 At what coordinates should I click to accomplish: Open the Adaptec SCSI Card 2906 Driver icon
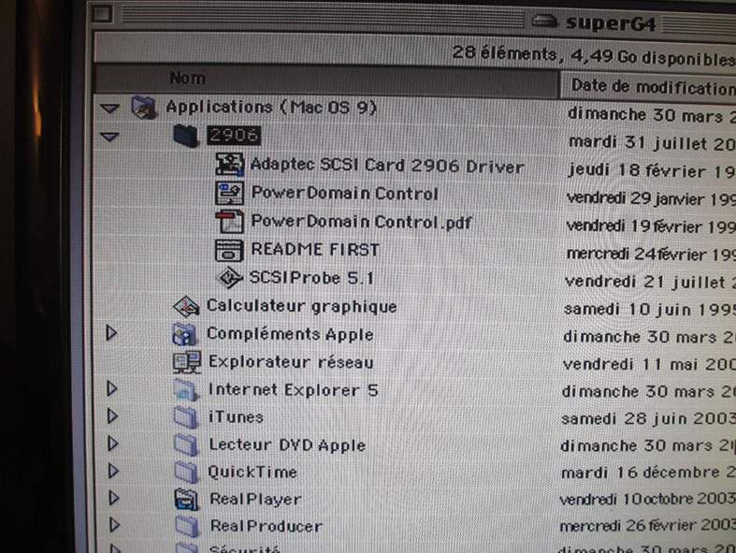pos(229,166)
